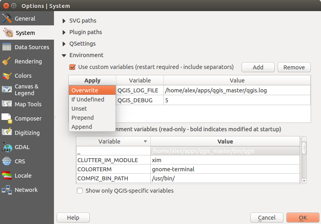Choose 'If Undefined' from Apply dropdown
The width and height of the screenshot is (321, 224).
click(88, 100)
